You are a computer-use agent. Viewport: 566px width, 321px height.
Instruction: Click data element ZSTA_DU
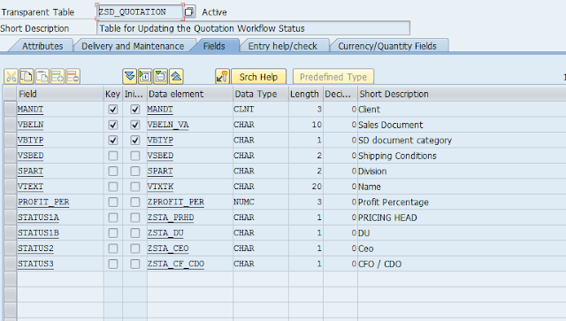point(165,233)
